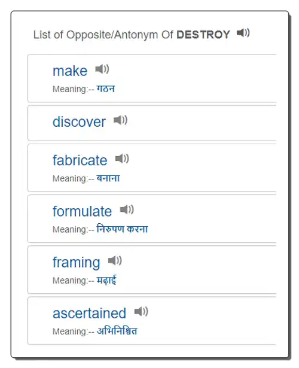Play audio for the word make
Image resolution: width=299 pixels, height=368 pixels.
click(x=102, y=69)
